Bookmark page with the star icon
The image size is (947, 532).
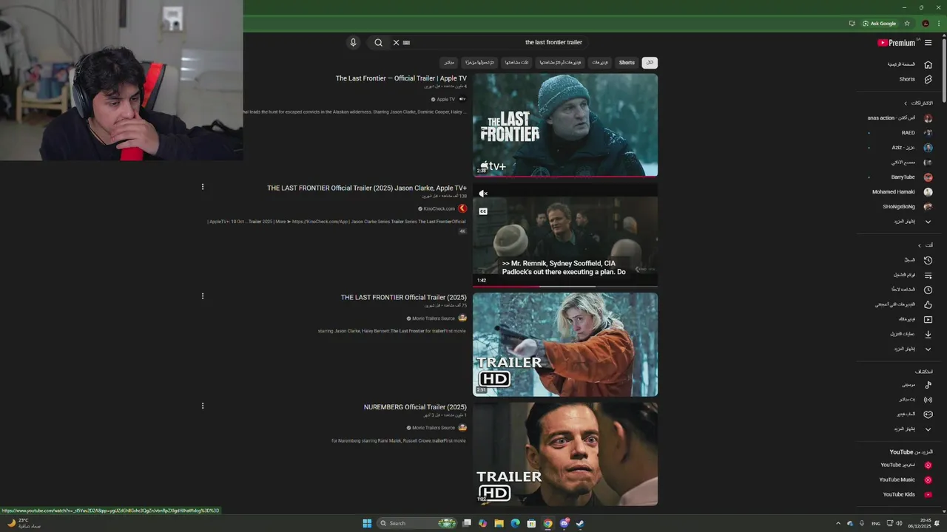pos(907,24)
